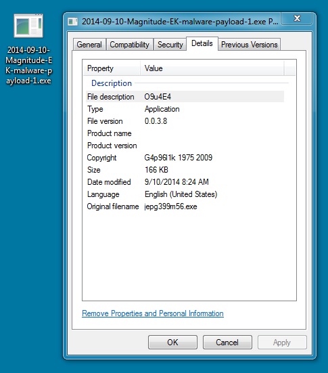328x373 pixels.
Task: Go to the Security tab
Action: pyautogui.click(x=170, y=45)
